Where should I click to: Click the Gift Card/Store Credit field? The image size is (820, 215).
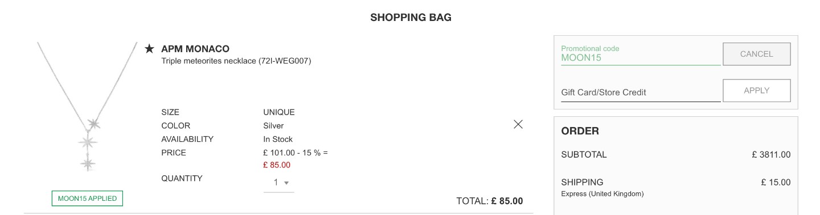[x=641, y=92]
